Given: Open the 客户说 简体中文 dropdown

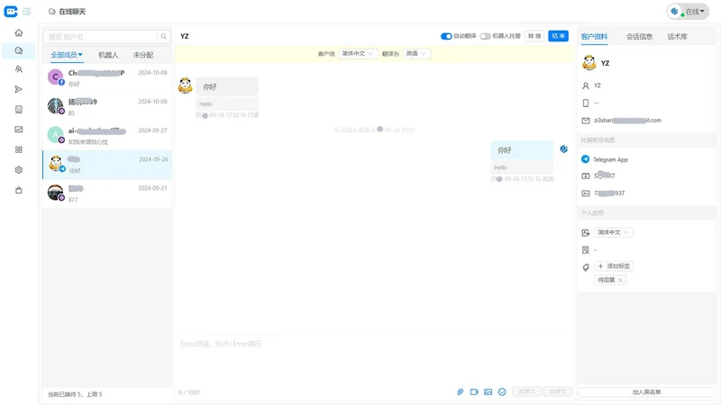Looking at the screenshot, I should pyautogui.click(x=358, y=54).
